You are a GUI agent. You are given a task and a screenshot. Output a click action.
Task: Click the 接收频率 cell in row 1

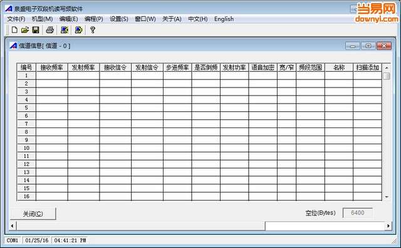[x=52, y=76]
